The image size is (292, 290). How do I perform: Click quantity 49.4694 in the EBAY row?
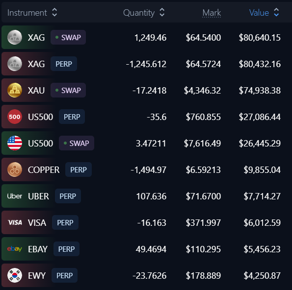151,249
